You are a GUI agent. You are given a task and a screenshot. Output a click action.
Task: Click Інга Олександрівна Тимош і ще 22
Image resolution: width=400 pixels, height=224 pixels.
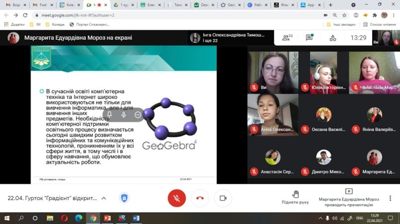click(x=230, y=38)
